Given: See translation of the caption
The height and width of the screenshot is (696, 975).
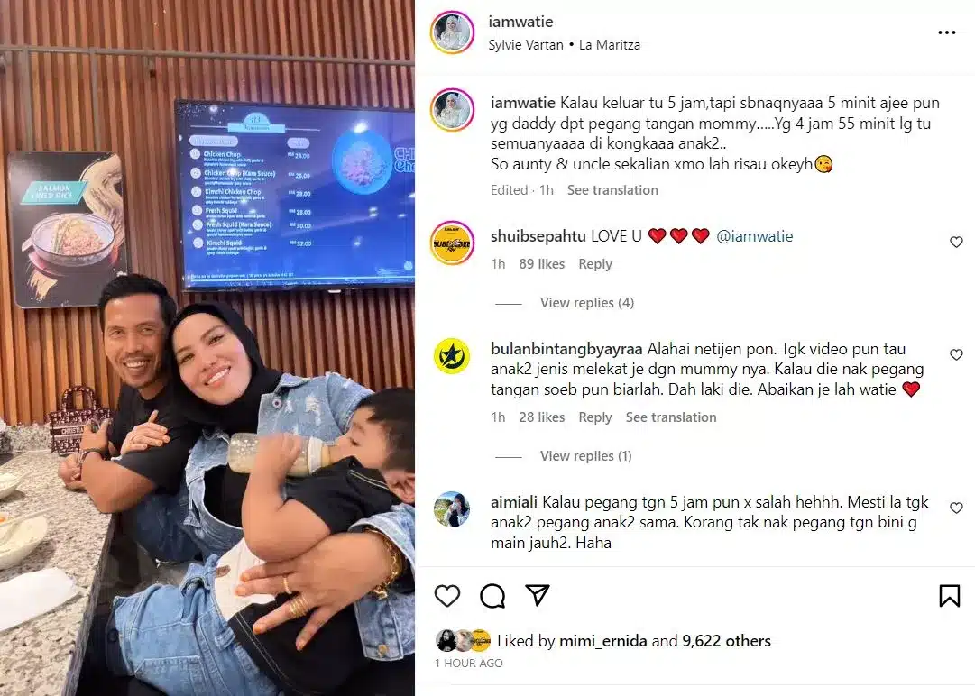Looking at the screenshot, I should click(612, 190).
